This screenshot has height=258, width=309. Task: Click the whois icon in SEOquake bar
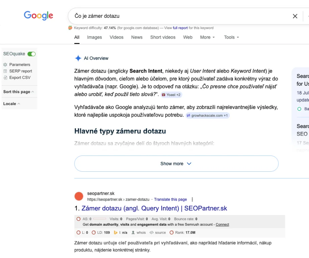(x=133, y=232)
